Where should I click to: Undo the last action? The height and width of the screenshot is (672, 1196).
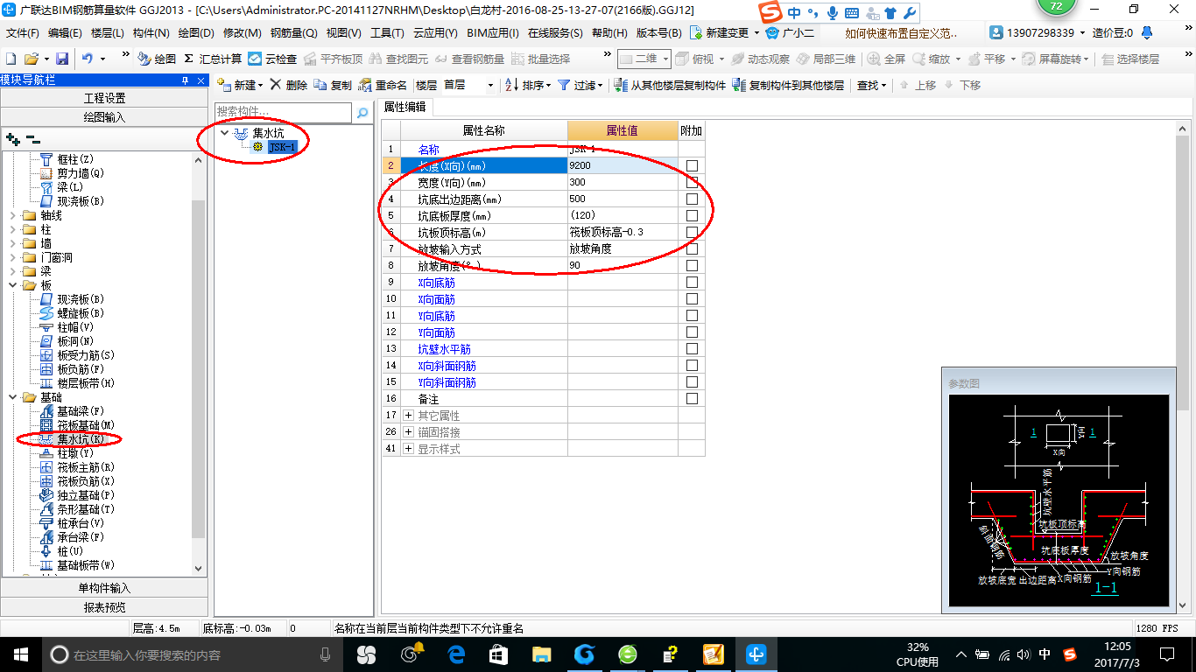pyautogui.click(x=88, y=59)
